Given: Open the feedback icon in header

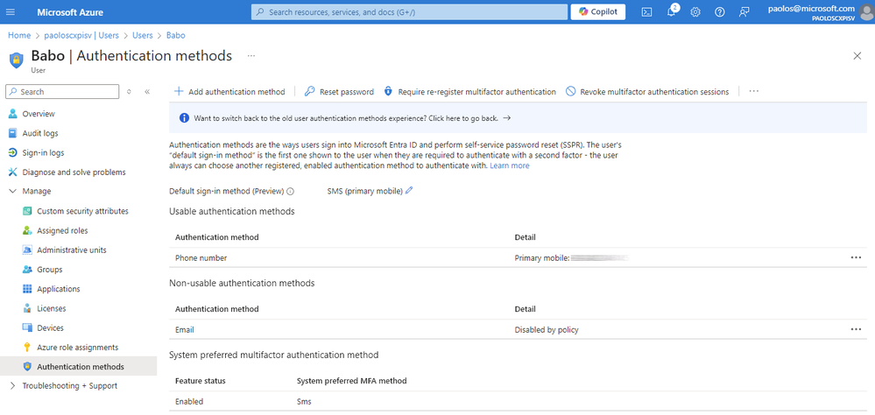Looking at the screenshot, I should click(x=744, y=11).
